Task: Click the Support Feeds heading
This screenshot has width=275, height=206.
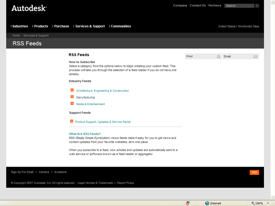Action: tap(80, 112)
